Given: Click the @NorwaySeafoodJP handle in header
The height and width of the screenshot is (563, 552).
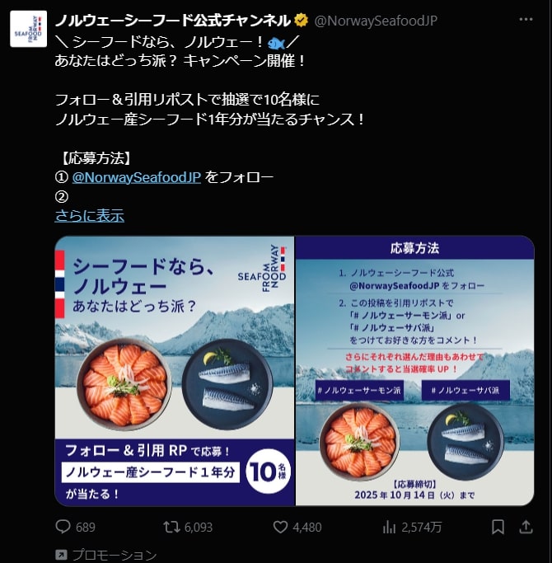Looking at the screenshot, I should [x=376, y=21].
